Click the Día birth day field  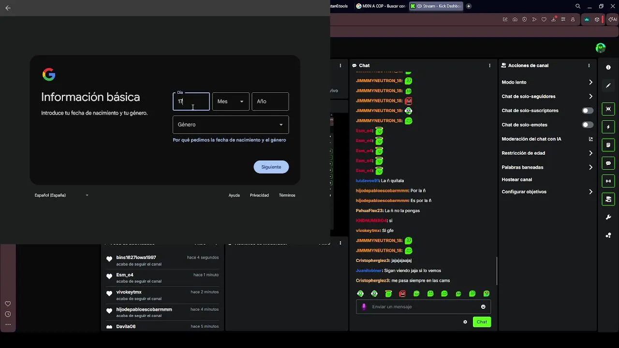click(x=191, y=101)
